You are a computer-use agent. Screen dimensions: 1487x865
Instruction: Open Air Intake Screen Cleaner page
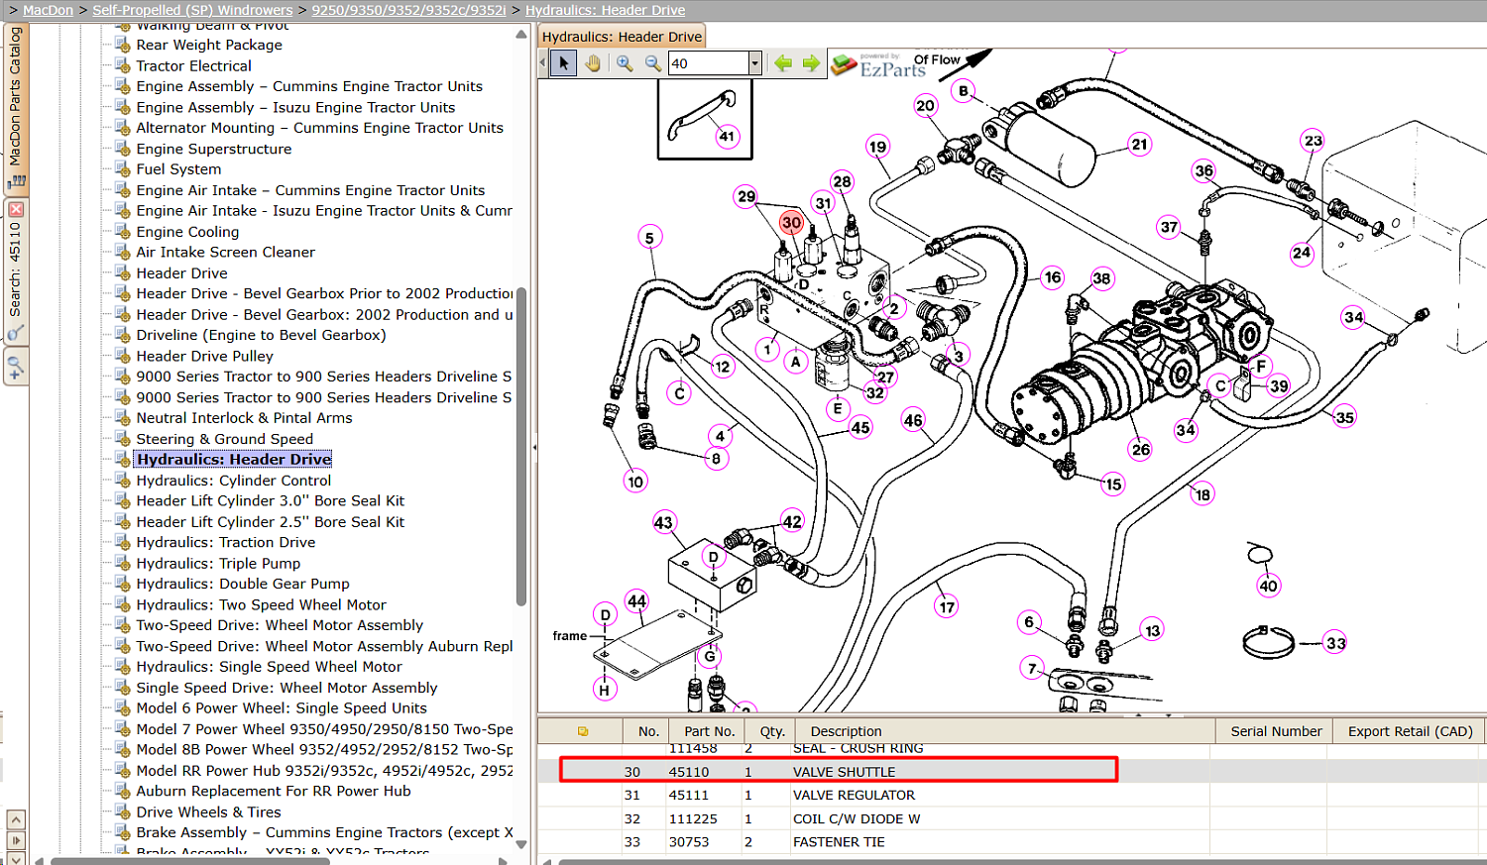[225, 252]
